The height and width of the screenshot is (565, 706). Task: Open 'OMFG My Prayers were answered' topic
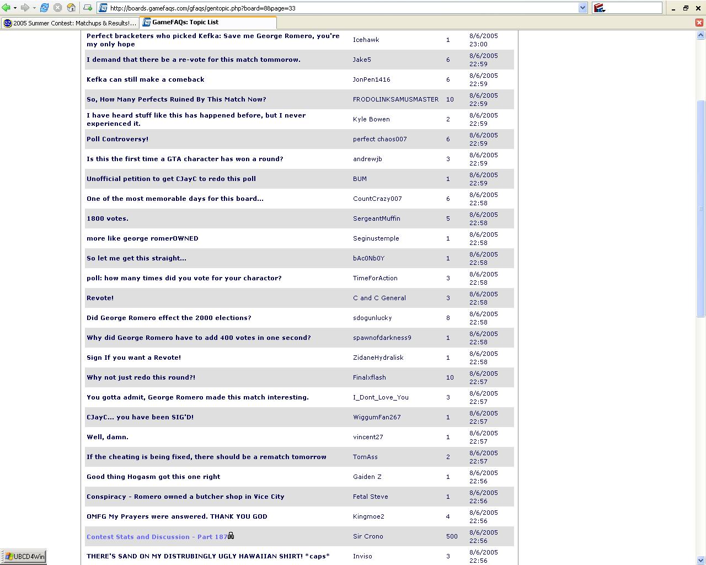click(177, 516)
